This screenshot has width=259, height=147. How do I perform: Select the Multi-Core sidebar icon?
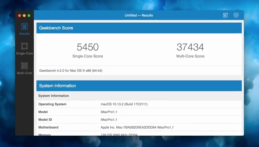(24, 66)
